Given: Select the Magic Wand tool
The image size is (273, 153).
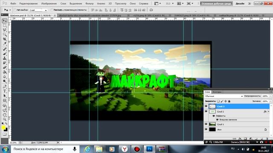Looking at the screenshot, I should tap(5, 34).
